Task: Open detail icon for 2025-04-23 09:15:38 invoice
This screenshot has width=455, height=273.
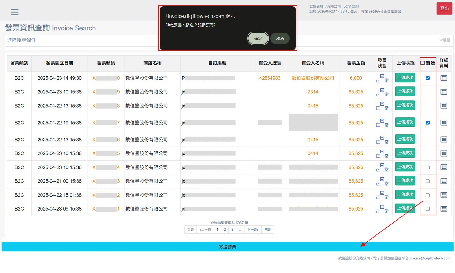Action: pyautogui.click(x=444, y=209)
